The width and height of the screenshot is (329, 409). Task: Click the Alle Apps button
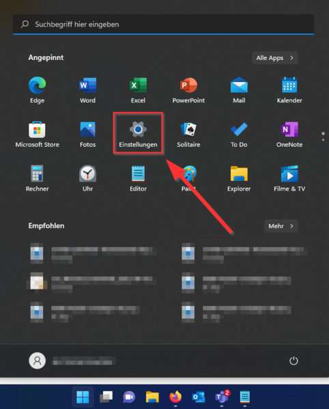point(275,57)
